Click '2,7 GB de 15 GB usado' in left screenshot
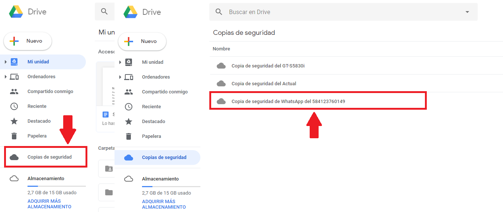The width and height of the screenshot is (503, 212). coord(52,193)
